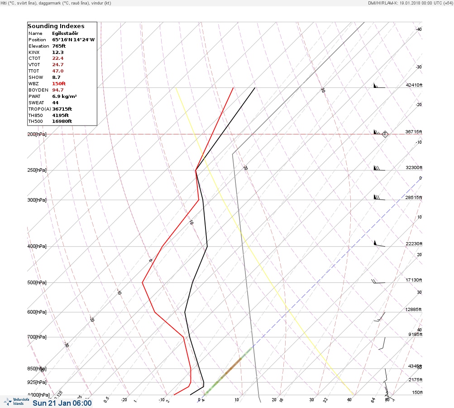454x408 pixels.
Task: Select the wind barb near 12885ft
Action: (x=380, y=317)
